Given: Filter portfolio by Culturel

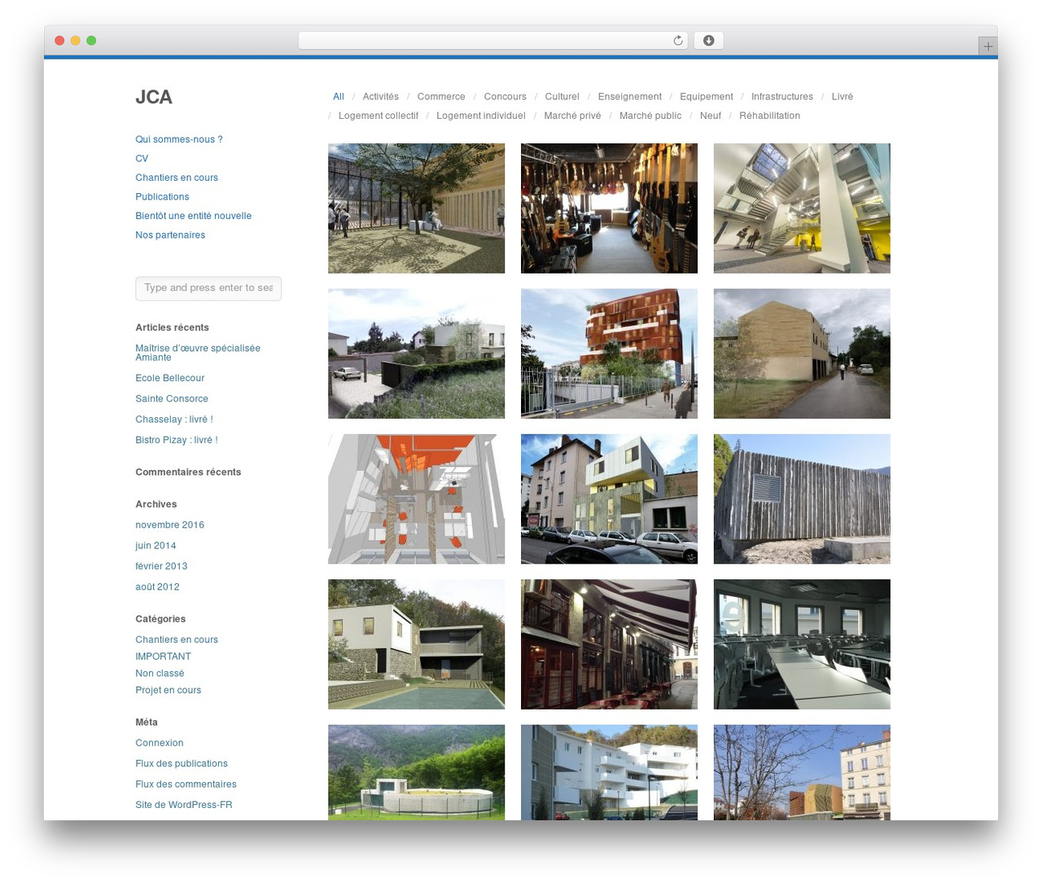Looking at the screenshot, I should click(x=562, y=97).
